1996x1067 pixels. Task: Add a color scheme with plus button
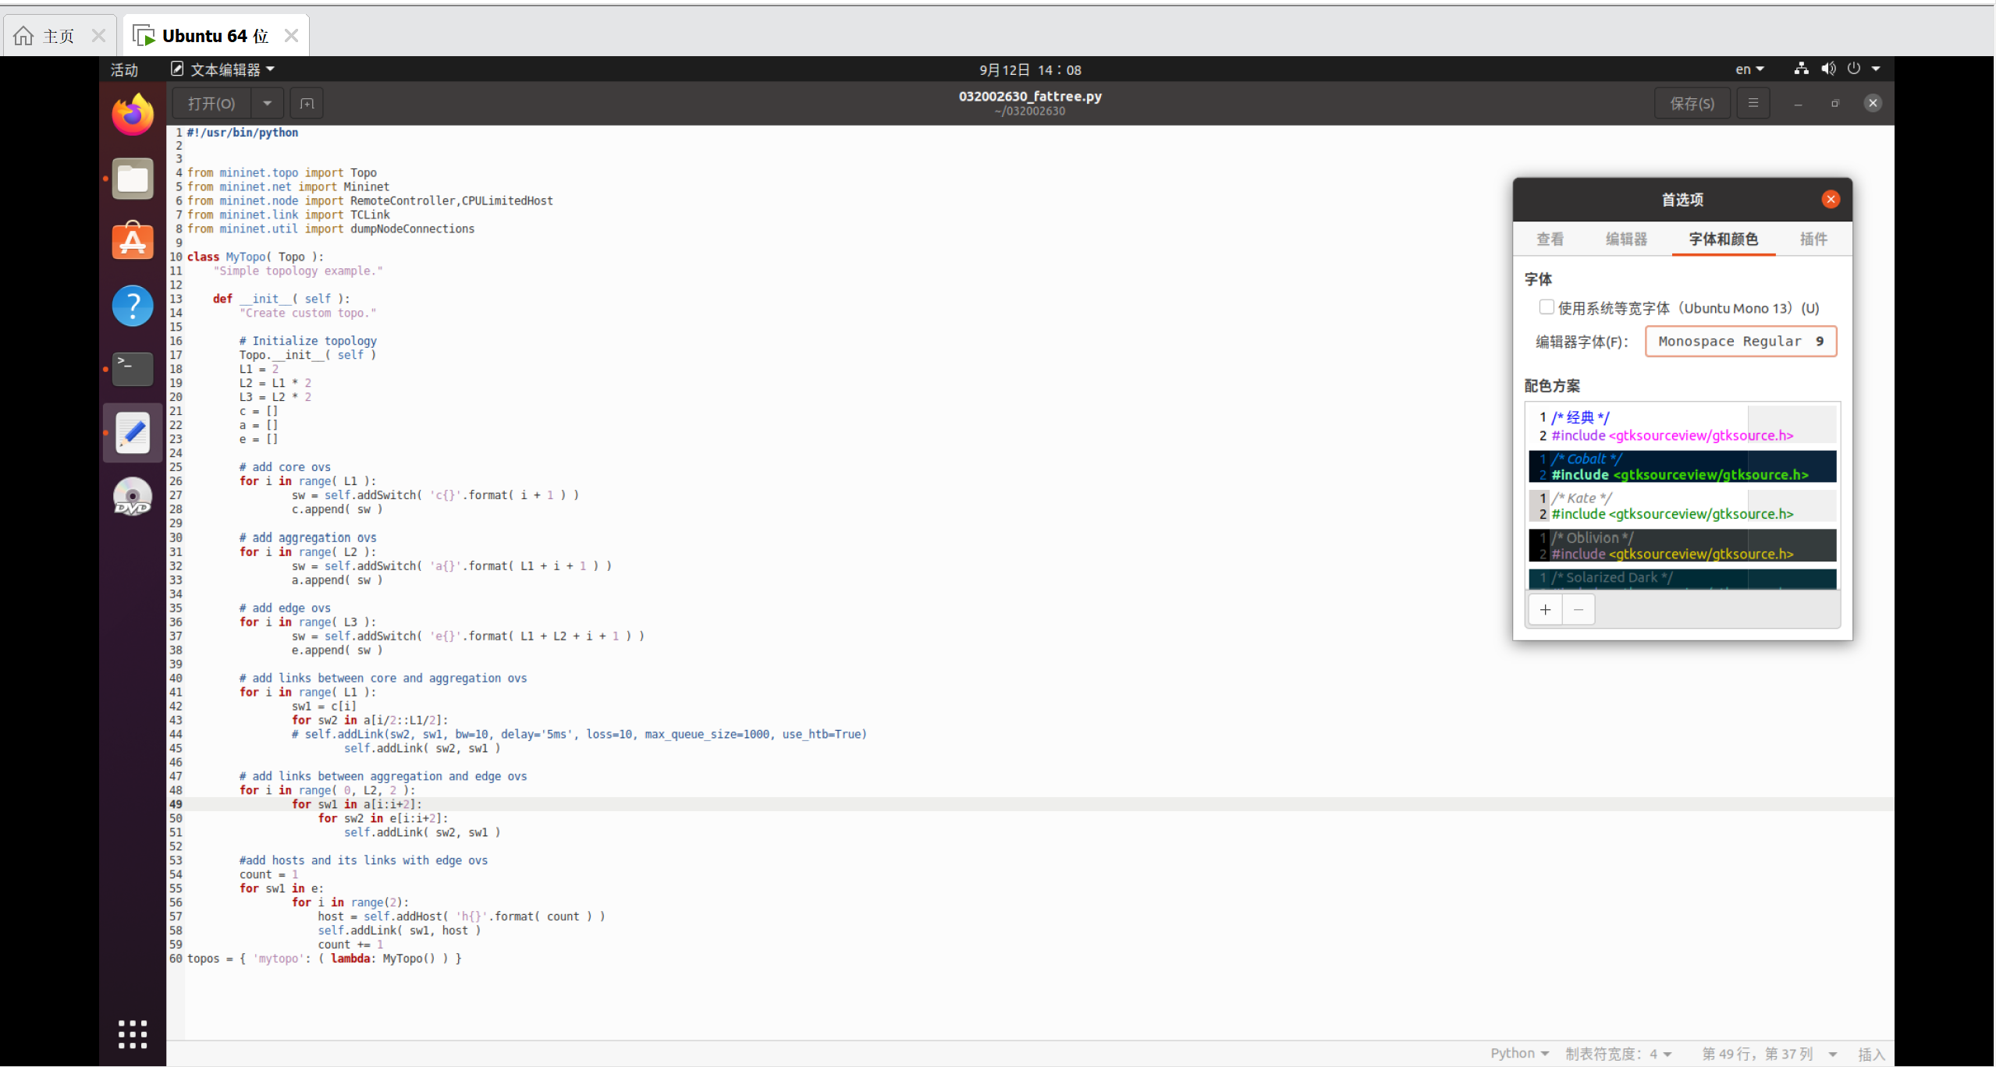click(1545, 610)
